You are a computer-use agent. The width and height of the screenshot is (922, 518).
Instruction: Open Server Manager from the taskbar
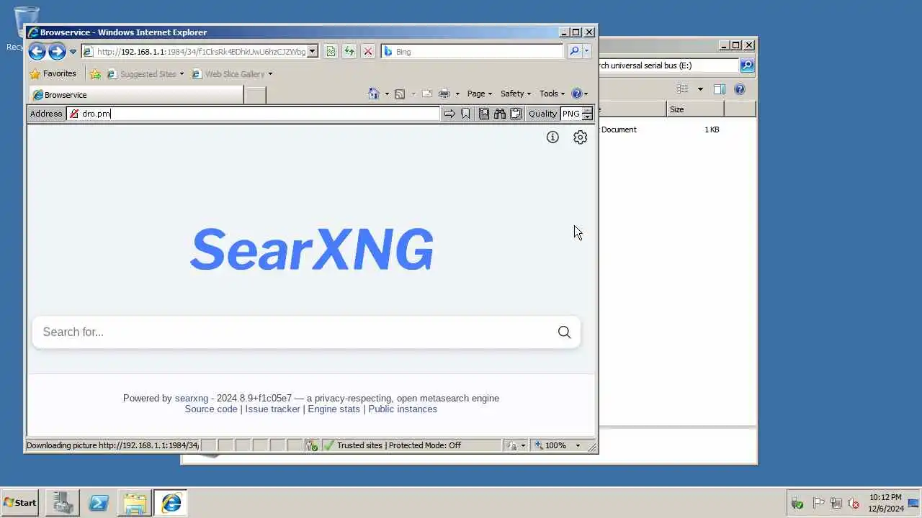(62, 503)
